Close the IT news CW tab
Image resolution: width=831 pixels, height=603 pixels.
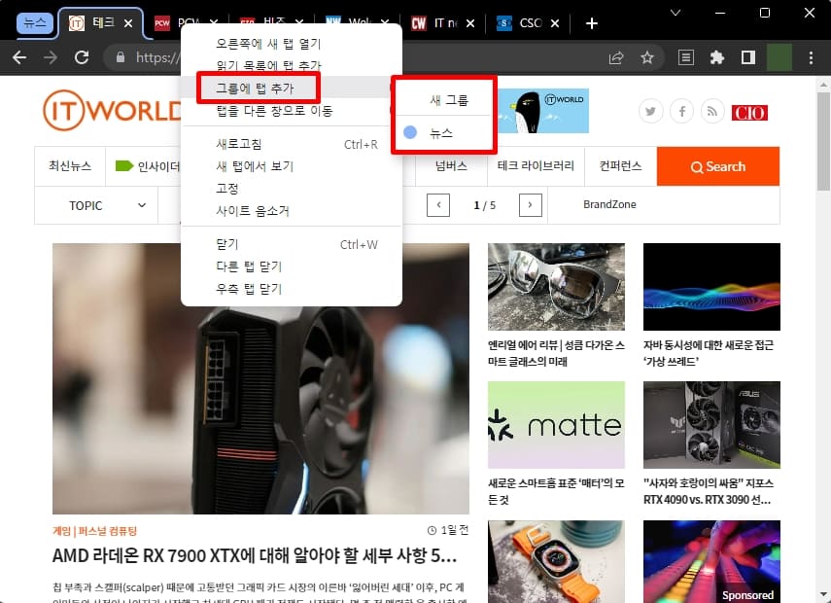click(470, 23)
